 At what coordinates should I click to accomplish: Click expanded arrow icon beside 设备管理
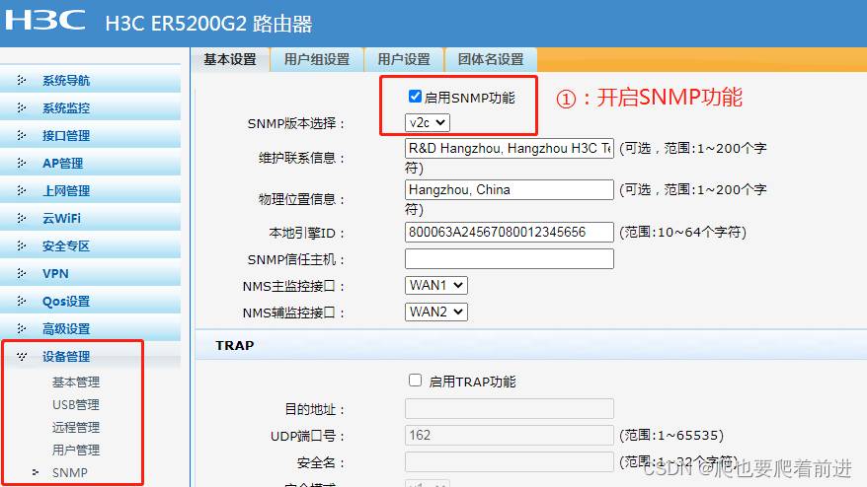22,357
